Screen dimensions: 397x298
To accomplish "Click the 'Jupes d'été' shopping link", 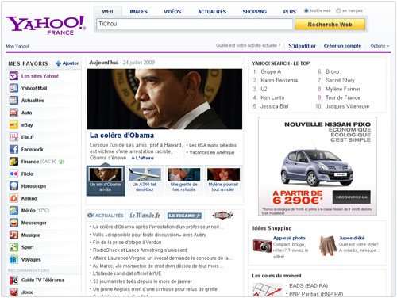I will coord(352,238).
